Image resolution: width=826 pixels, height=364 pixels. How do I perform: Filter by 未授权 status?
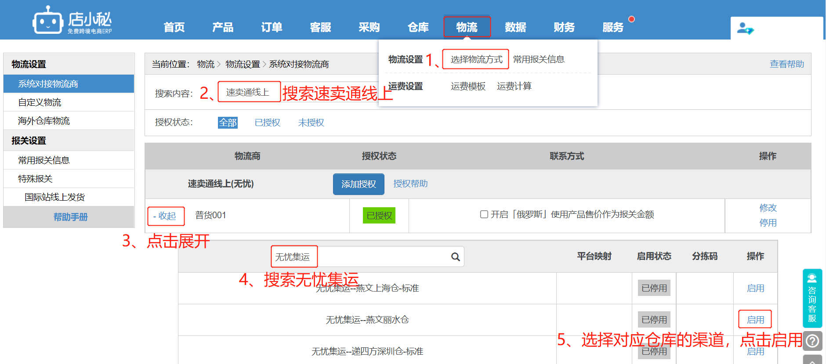point(311,123)
